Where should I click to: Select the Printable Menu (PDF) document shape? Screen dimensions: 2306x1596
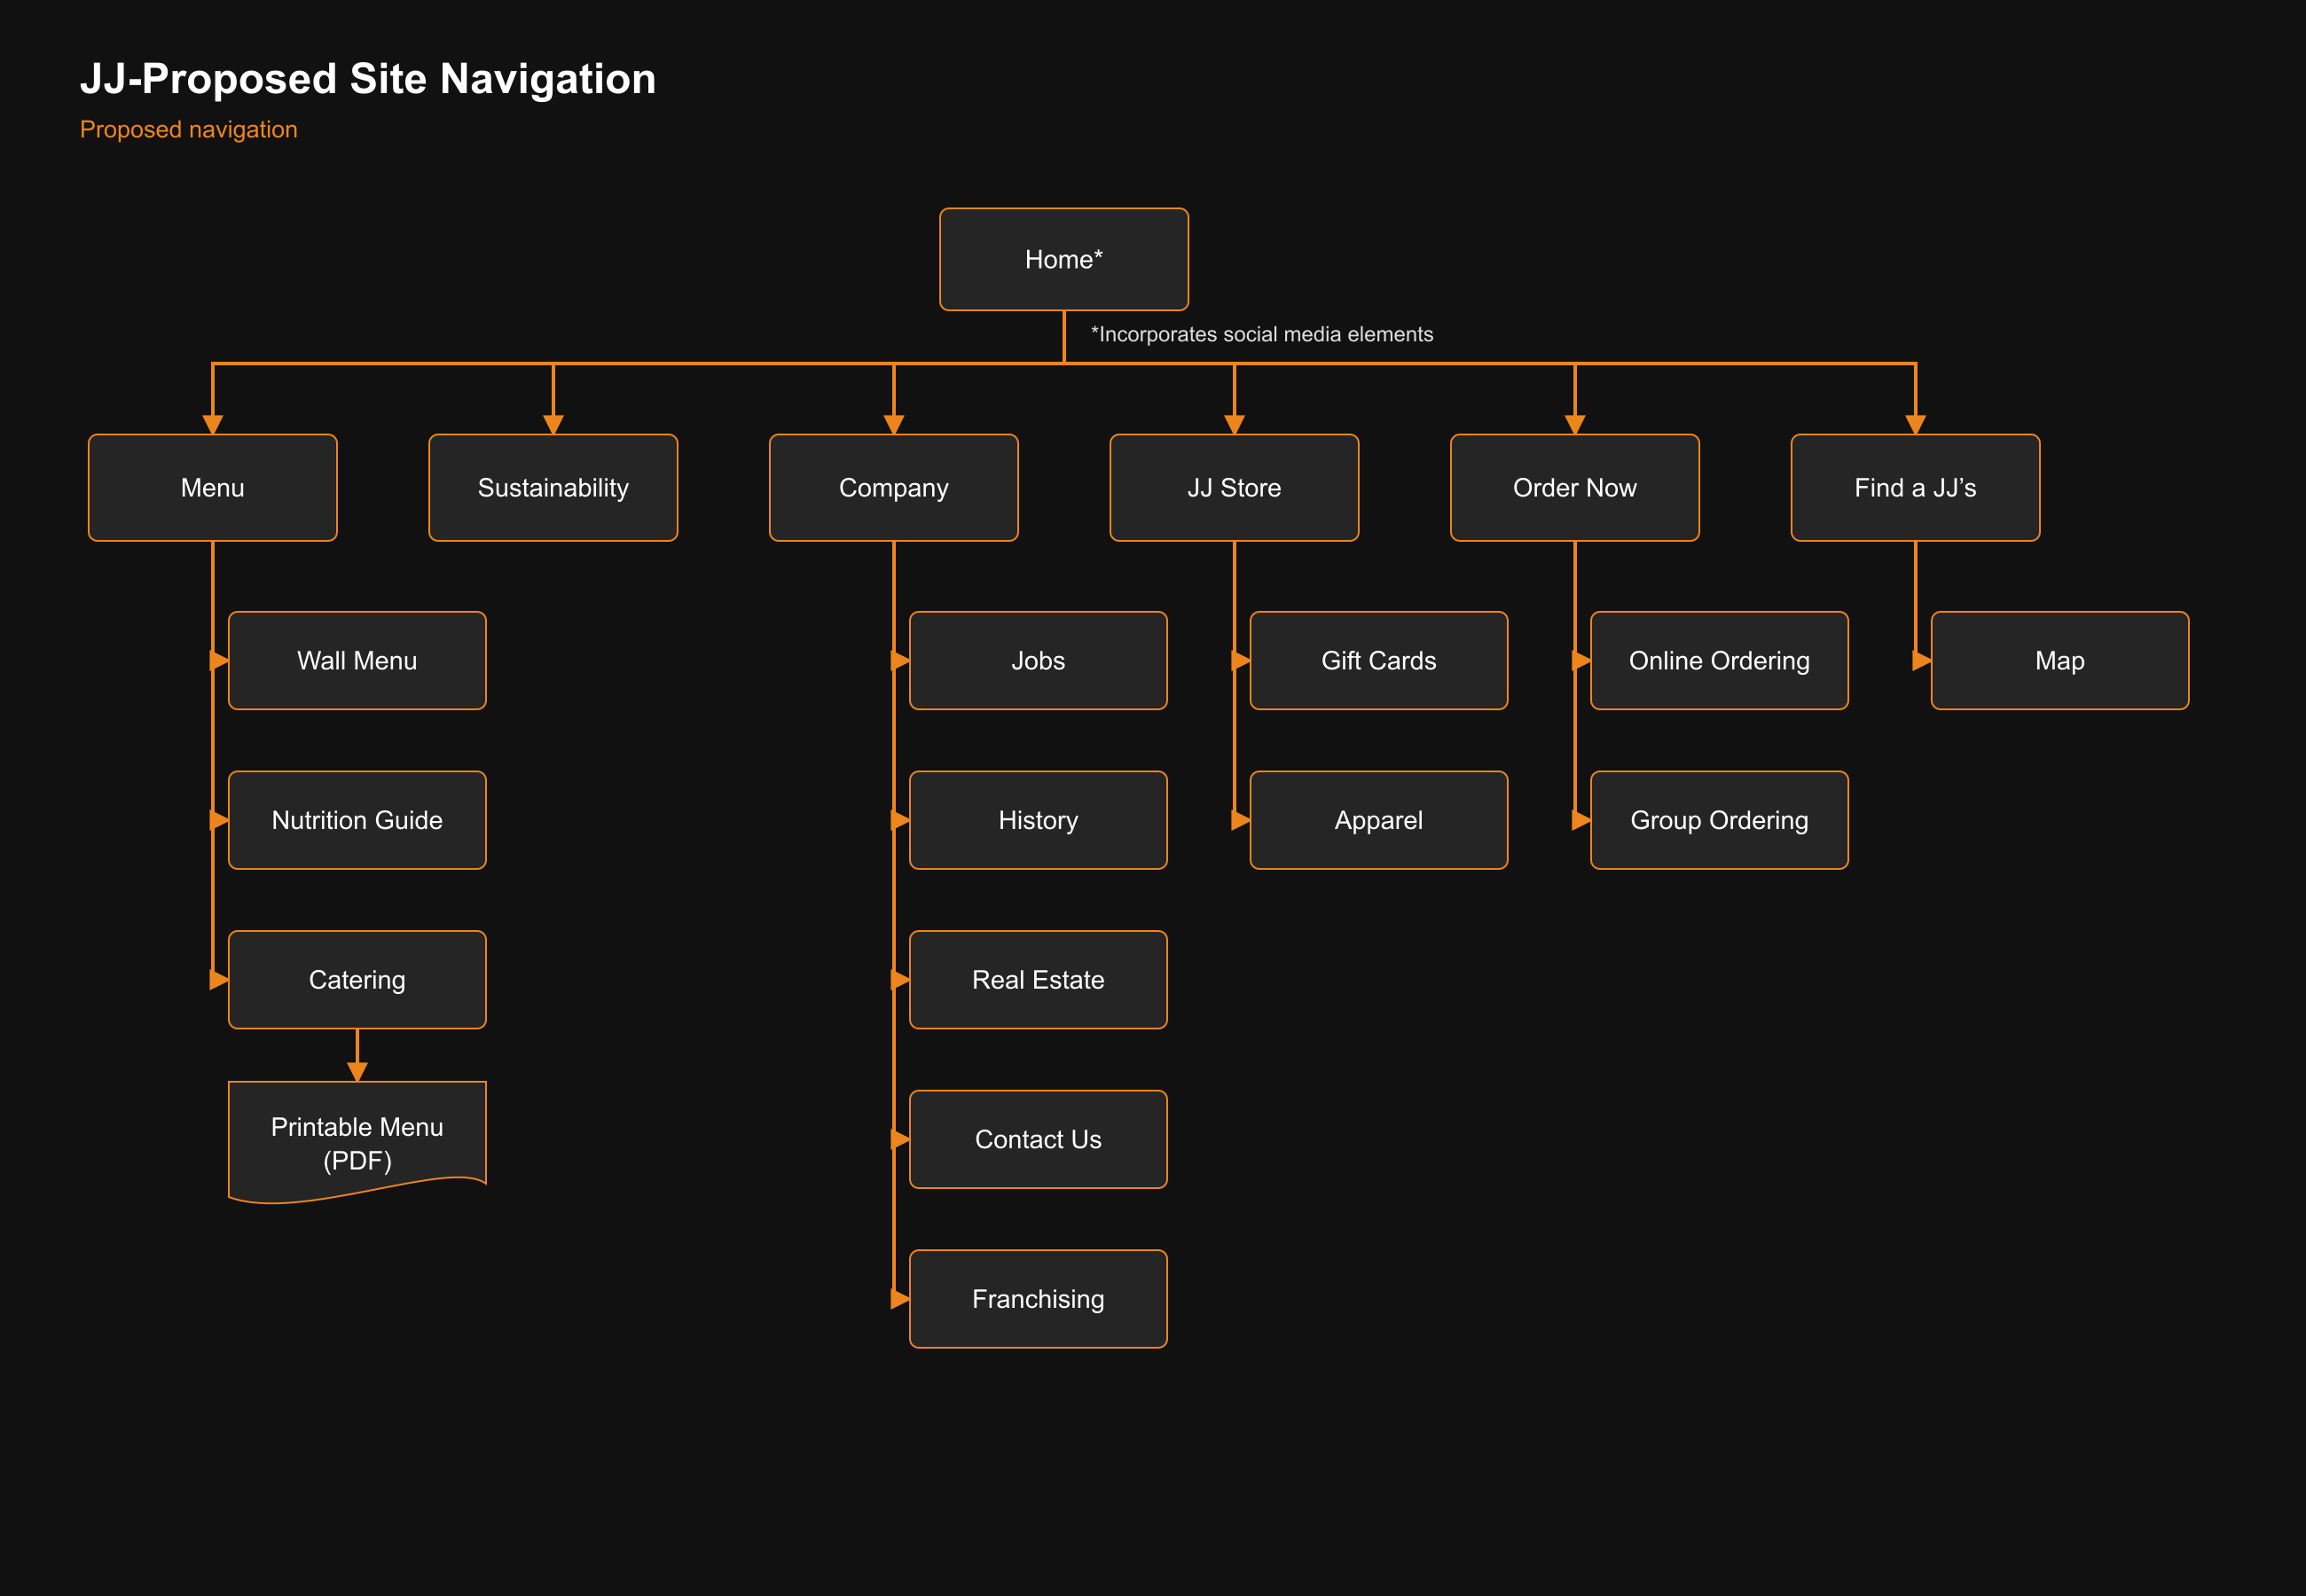coord(357,1141)
